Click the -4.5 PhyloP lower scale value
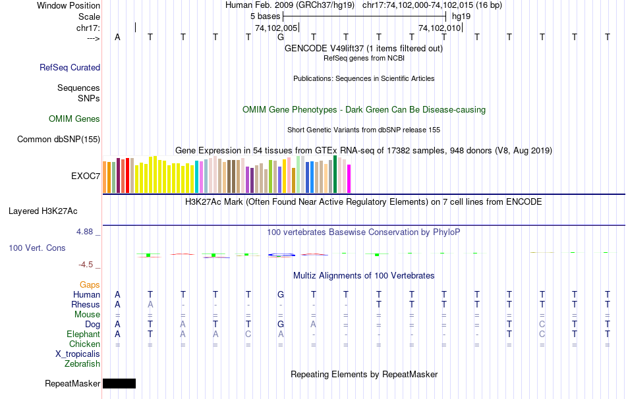The image size is (626, 399). [86, 265]
